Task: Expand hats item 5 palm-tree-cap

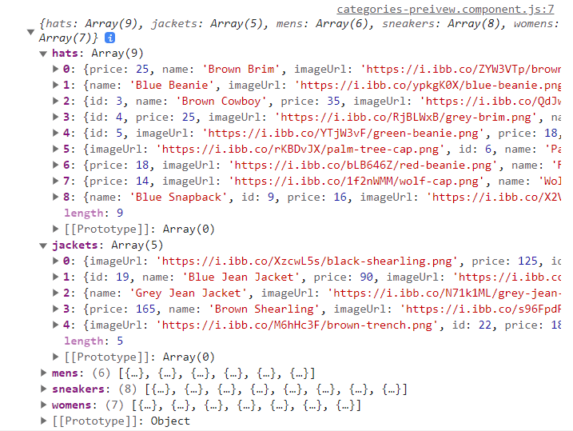Action: point(56,149)
